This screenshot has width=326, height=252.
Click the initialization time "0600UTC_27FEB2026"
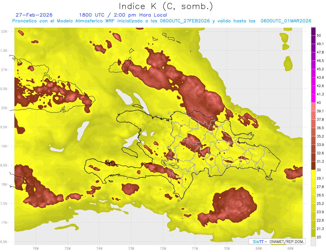click(184, 21)
